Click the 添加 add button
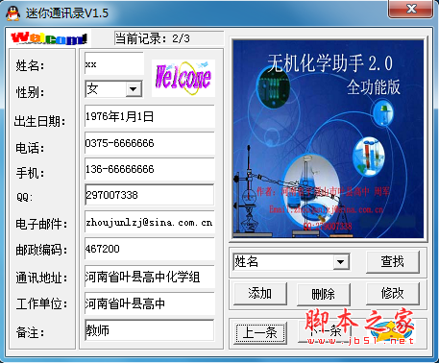Viewport: 439px width, 363px height. 260,293
